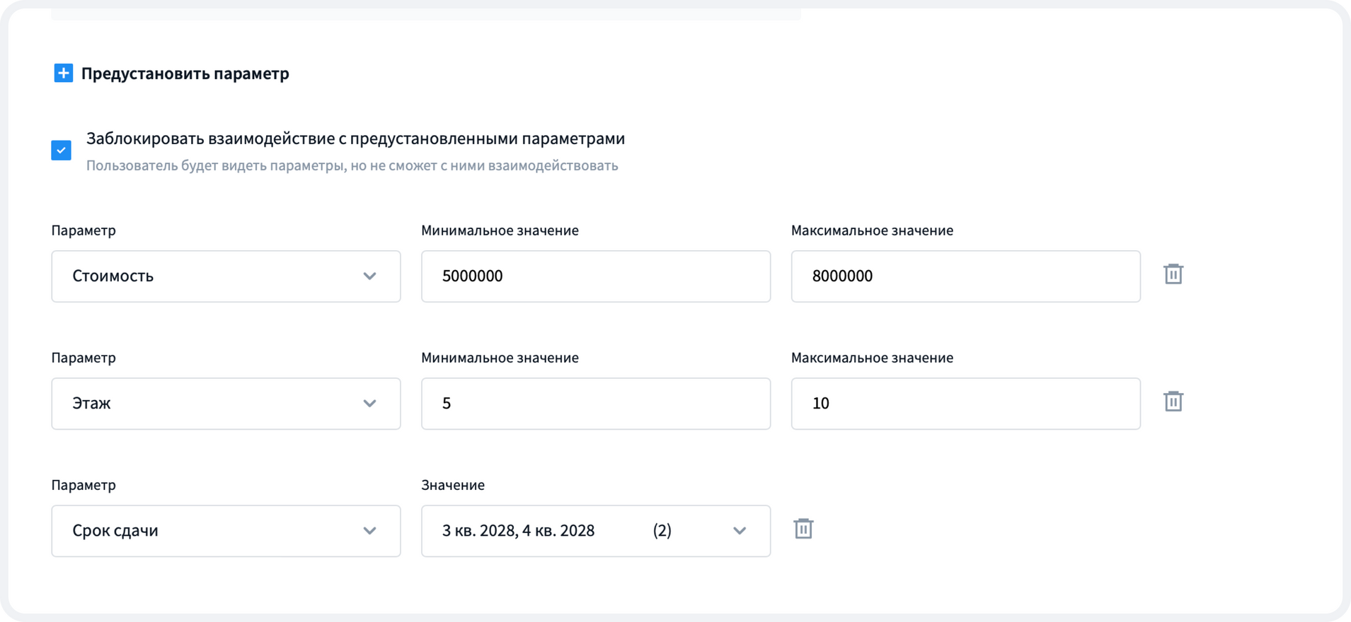Image resolution: width=1351 pixels, height=622 pixels.
Task: Click the 'Этаж' maximum value field with 10
Action: (965, 404)
